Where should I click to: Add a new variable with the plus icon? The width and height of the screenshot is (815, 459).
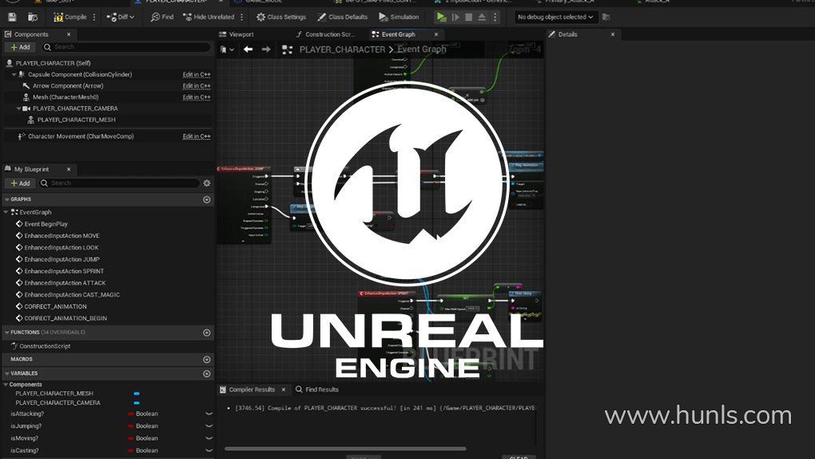tap(207, 373)
